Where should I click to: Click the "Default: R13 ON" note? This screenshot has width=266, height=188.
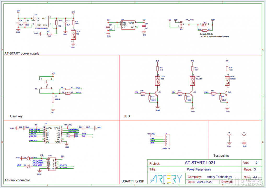tap(206, 34)
